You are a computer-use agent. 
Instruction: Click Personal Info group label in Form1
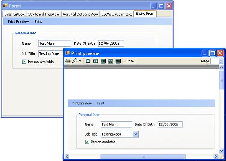(25, 33)
